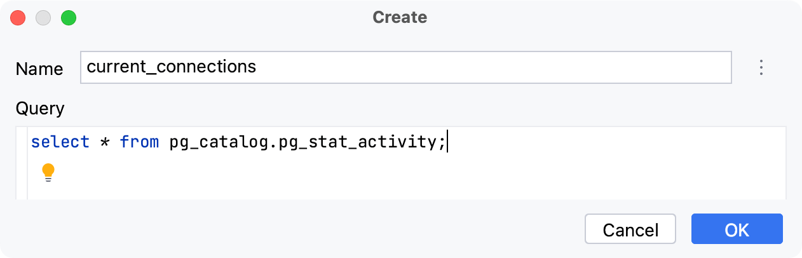
Task: Click the red close window button
Action: (x=18, y=18)
